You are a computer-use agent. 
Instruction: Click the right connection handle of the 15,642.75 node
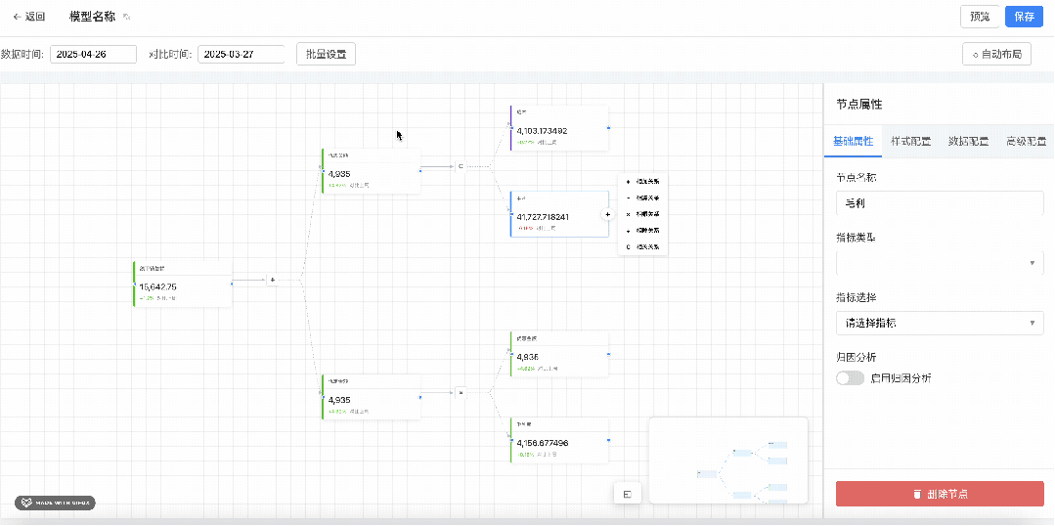pyautogui.click(x=232, y=284)
